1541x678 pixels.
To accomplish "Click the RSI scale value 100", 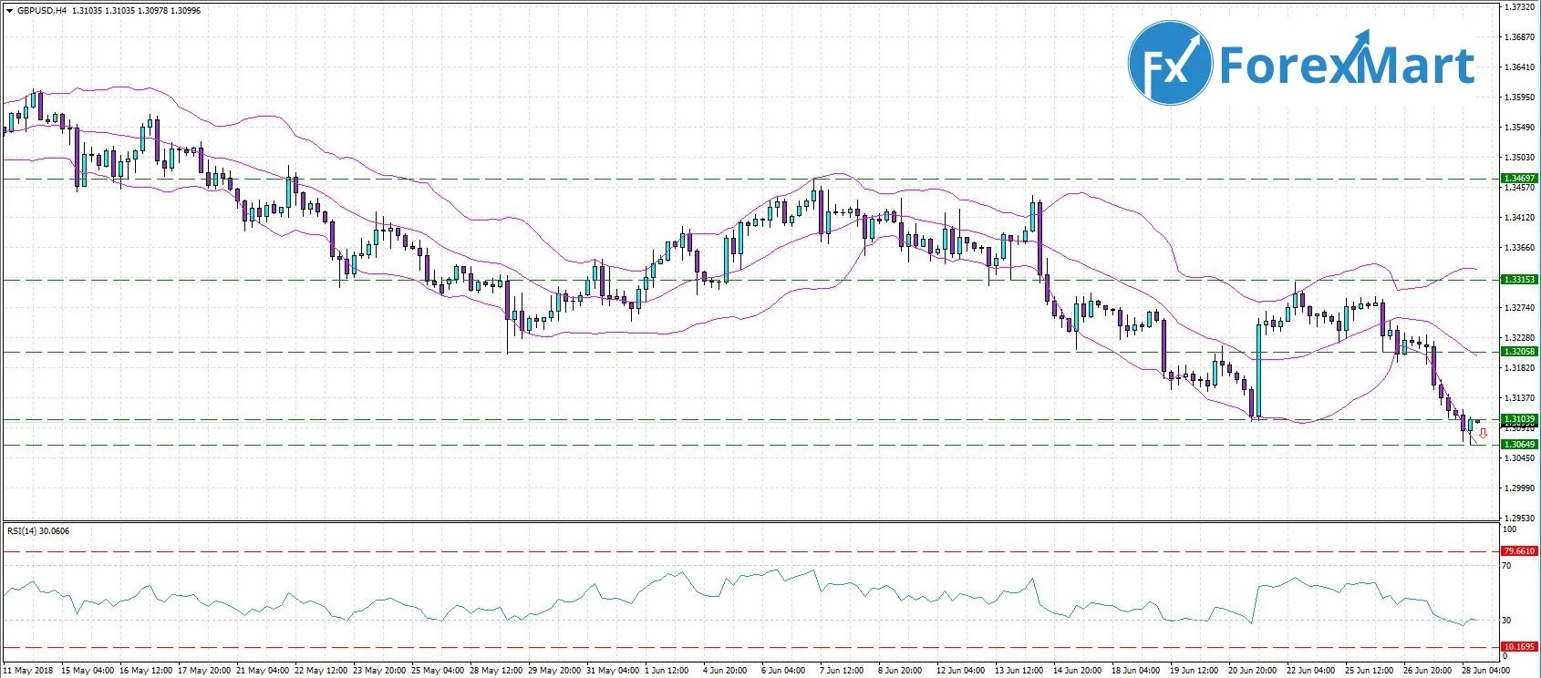I will point(1510,529).
